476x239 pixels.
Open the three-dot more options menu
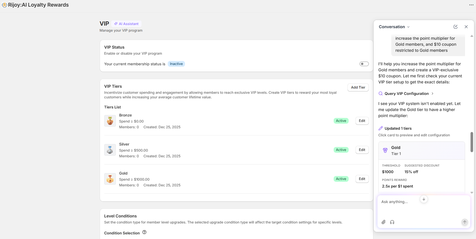[471, 5]
